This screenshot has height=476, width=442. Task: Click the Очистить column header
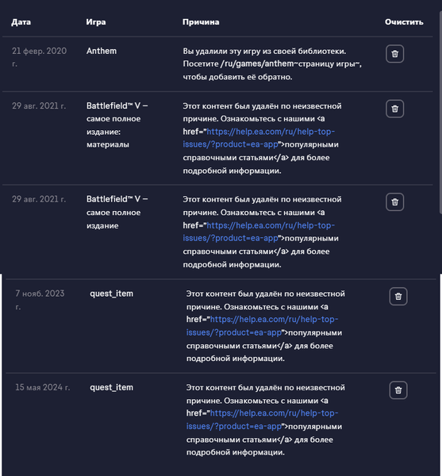[404, 22]
